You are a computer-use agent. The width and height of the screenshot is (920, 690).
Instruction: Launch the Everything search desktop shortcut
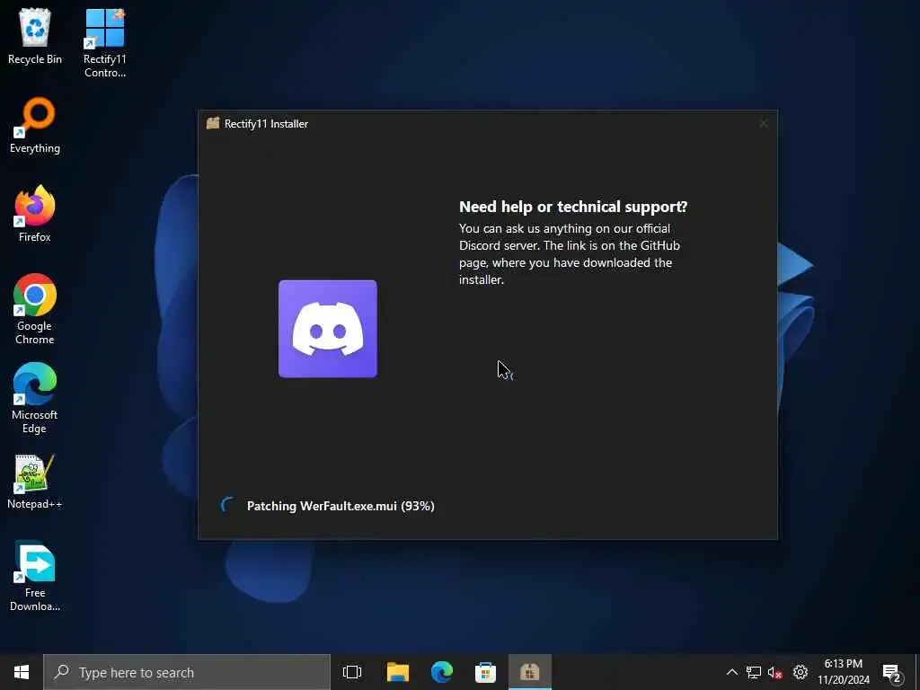[35, 126]
